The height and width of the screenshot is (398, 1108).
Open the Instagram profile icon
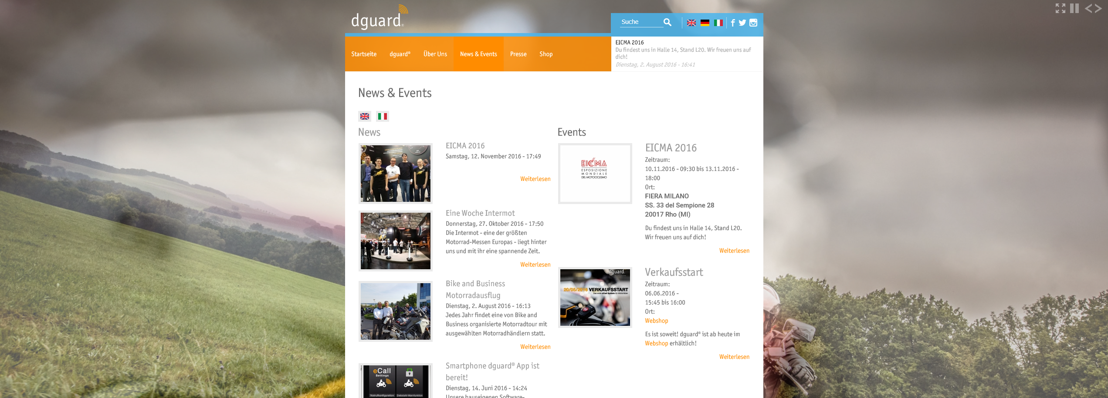tap(753, 23)
